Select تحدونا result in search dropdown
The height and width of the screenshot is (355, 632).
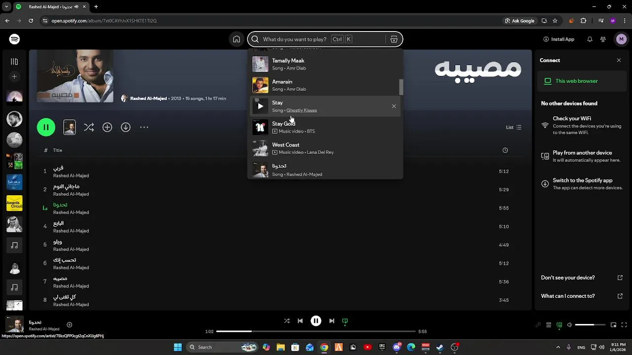click(x=325, y=170)
